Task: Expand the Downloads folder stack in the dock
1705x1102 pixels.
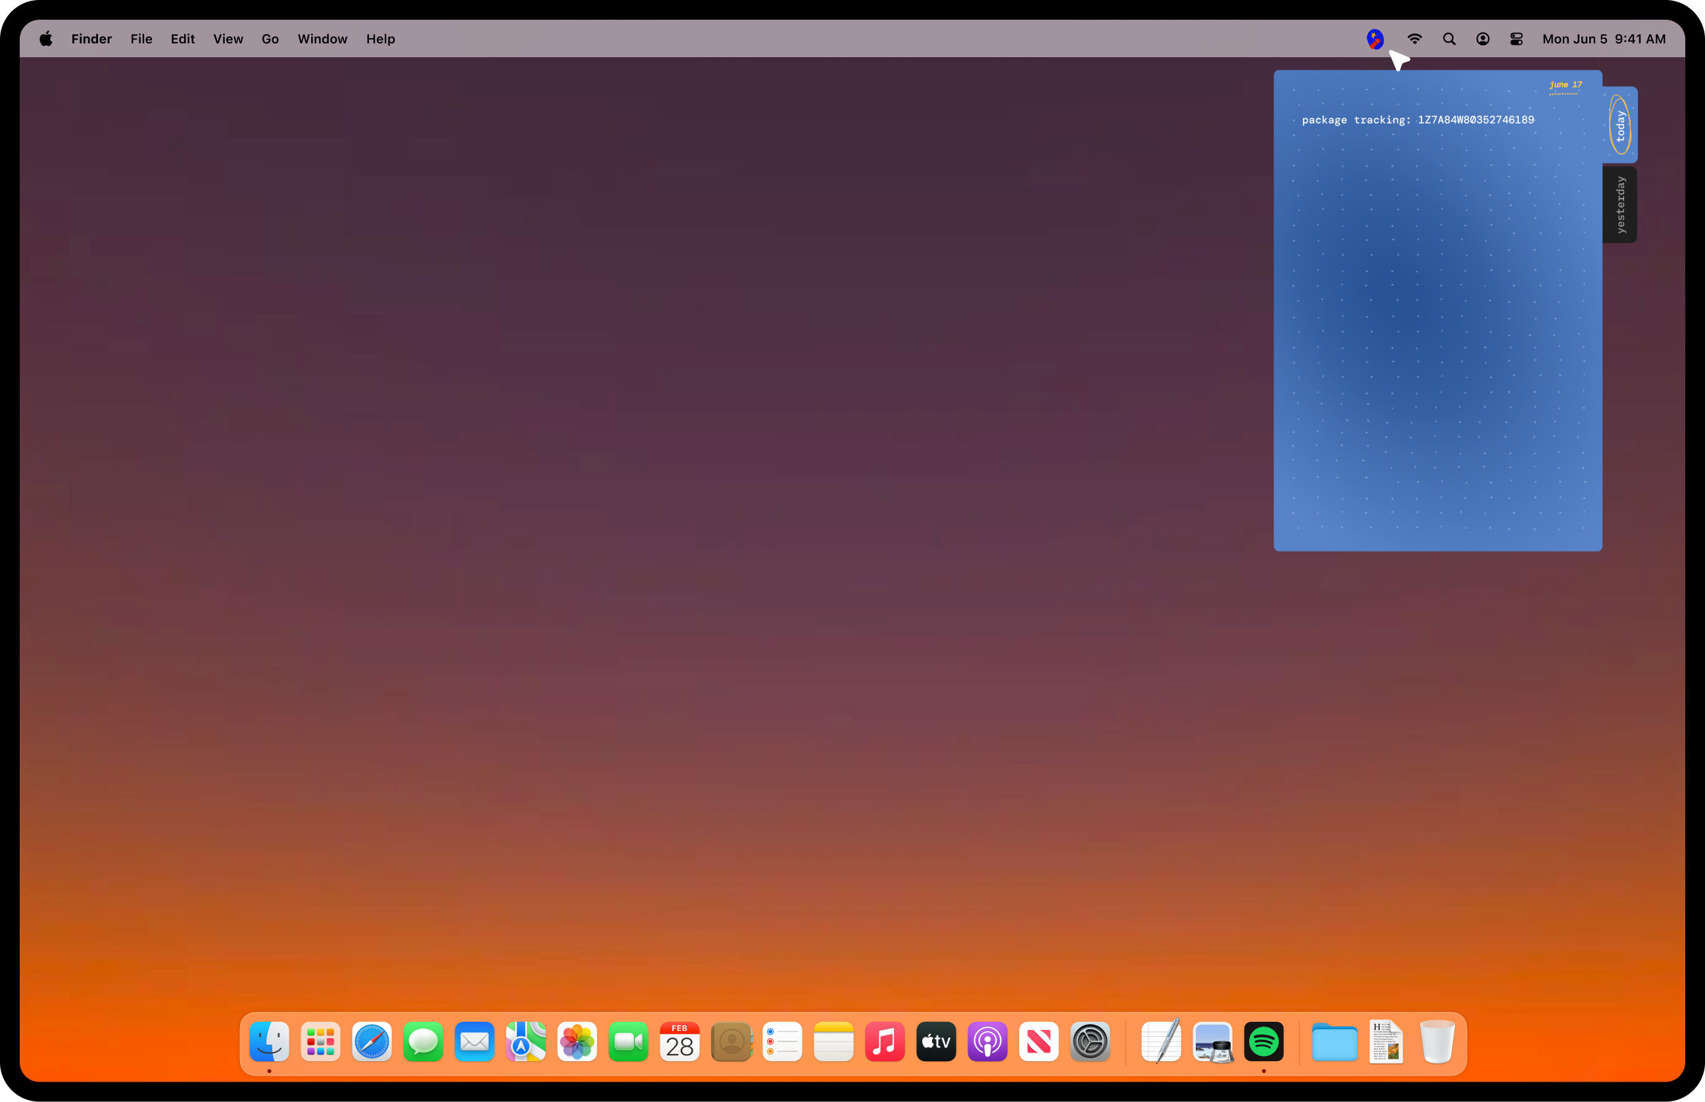Action: pyautogui.click(x=1334, y=1042)
